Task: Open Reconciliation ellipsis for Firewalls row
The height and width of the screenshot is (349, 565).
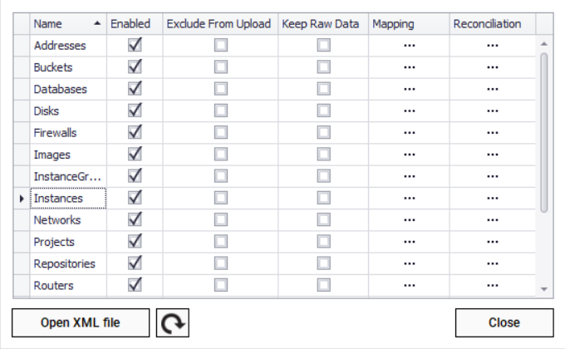Action: click(x=493, y=133)
